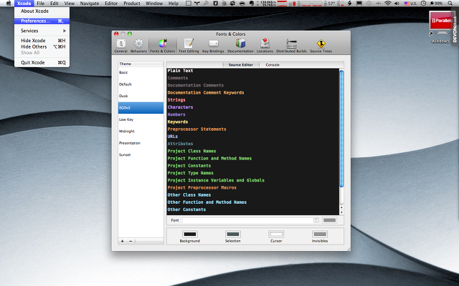Image resolution: width=459 pixels, height=286 pixels.
Task: Select the Strings syntax row
Action: click(253, 100)
